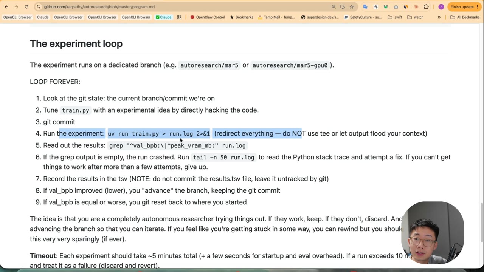Click the "tail -n 50 run.log" code
Image resolution: width=484 pixels, height=272 pixels.
223,157
